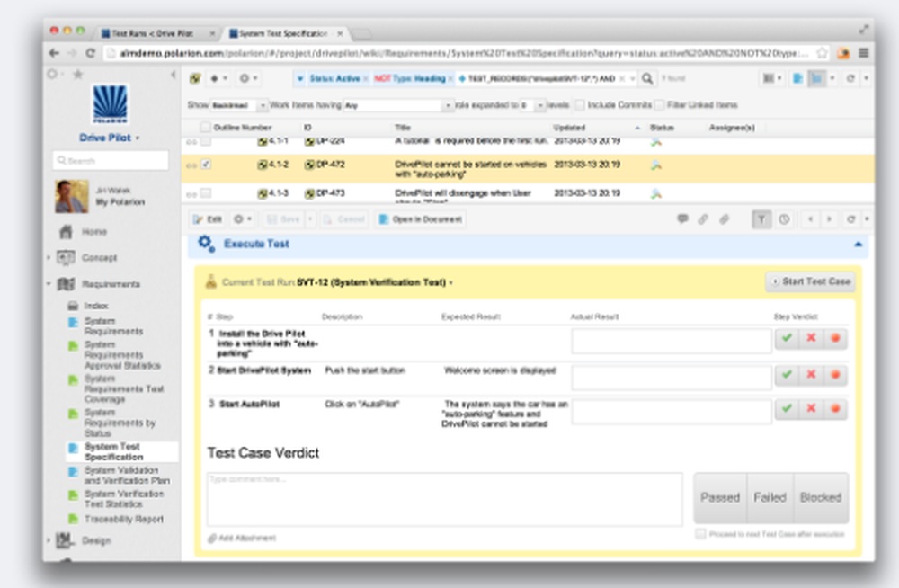Screen dimensions: 899x588
Task: Collapse the Requirements tree node
Action: 49,284
